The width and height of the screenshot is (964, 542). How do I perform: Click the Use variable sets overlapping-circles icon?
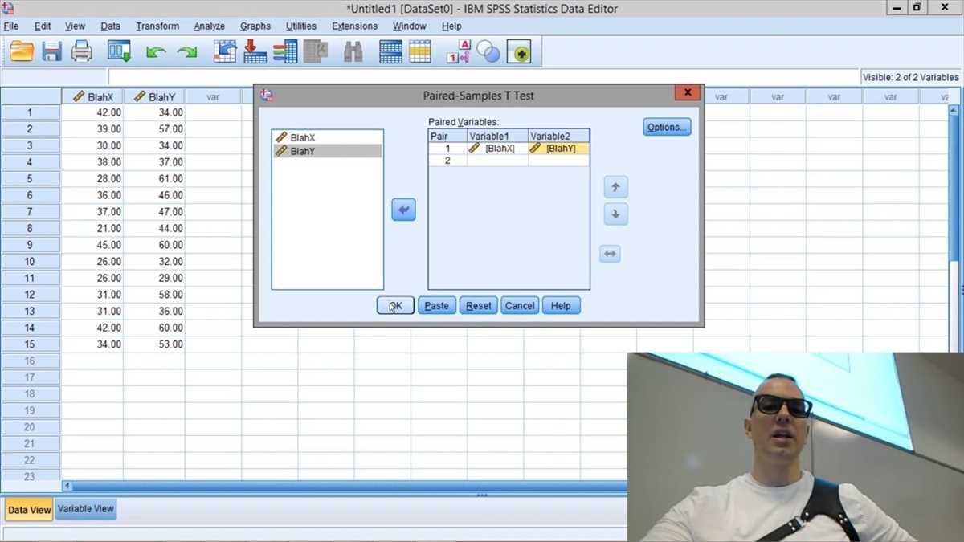point(488,52)
